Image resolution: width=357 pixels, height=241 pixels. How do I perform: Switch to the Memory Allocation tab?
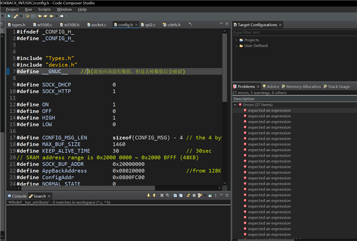pos(303,87)
